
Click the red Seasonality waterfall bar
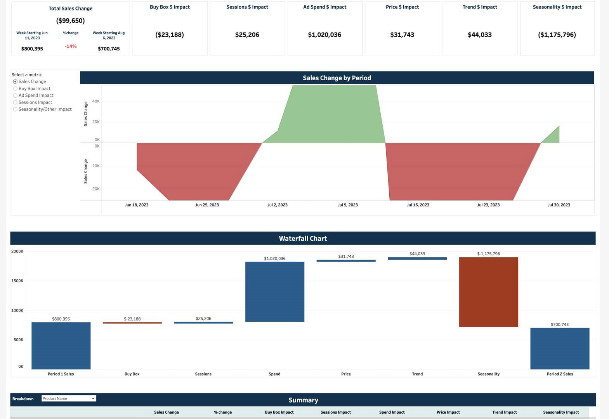pos(488,292)
